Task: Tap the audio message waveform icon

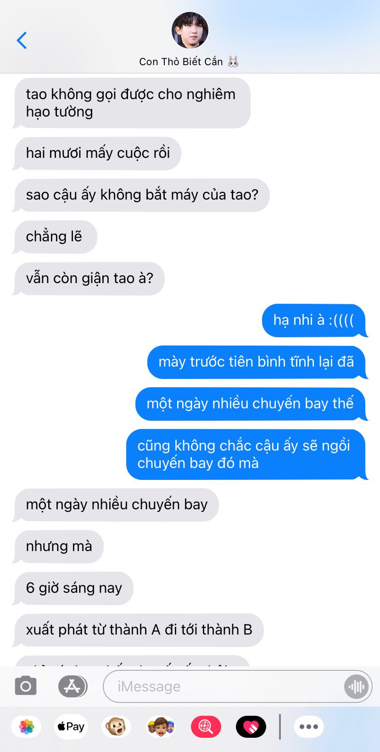Action: (x=357, y=686)
